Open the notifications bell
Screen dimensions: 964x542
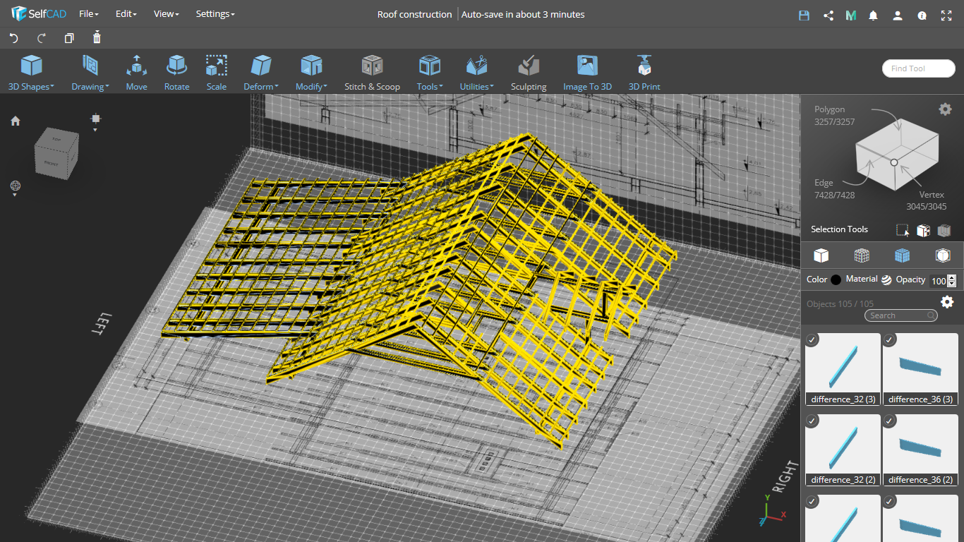pos(874,15)
